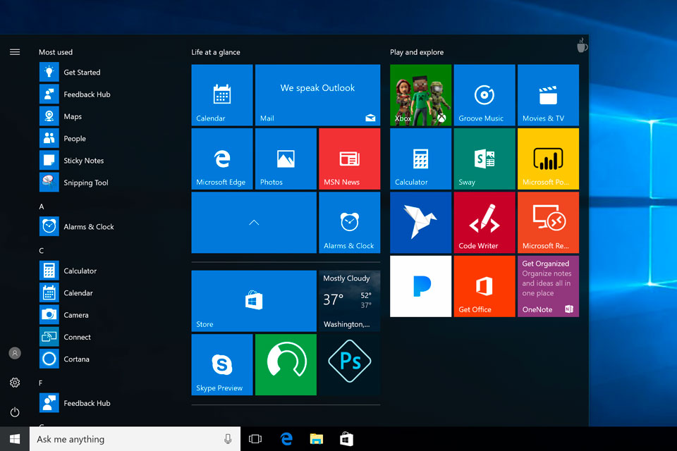This screenshot has height=451, width=677.
Task: Click the 'Most used' heading
Action: tap(56, 52)
